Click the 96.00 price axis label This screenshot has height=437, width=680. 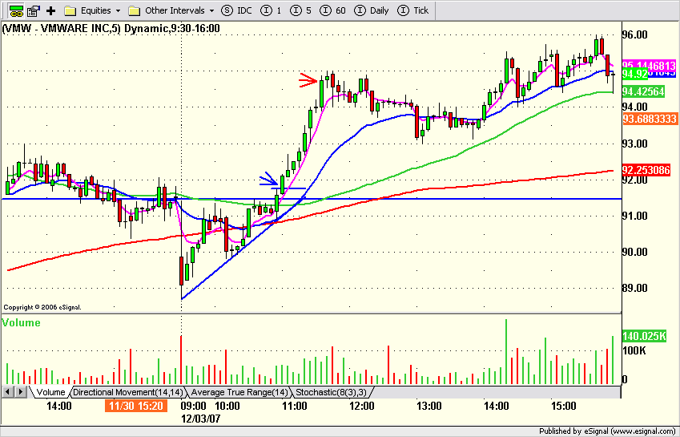(635, 34)
